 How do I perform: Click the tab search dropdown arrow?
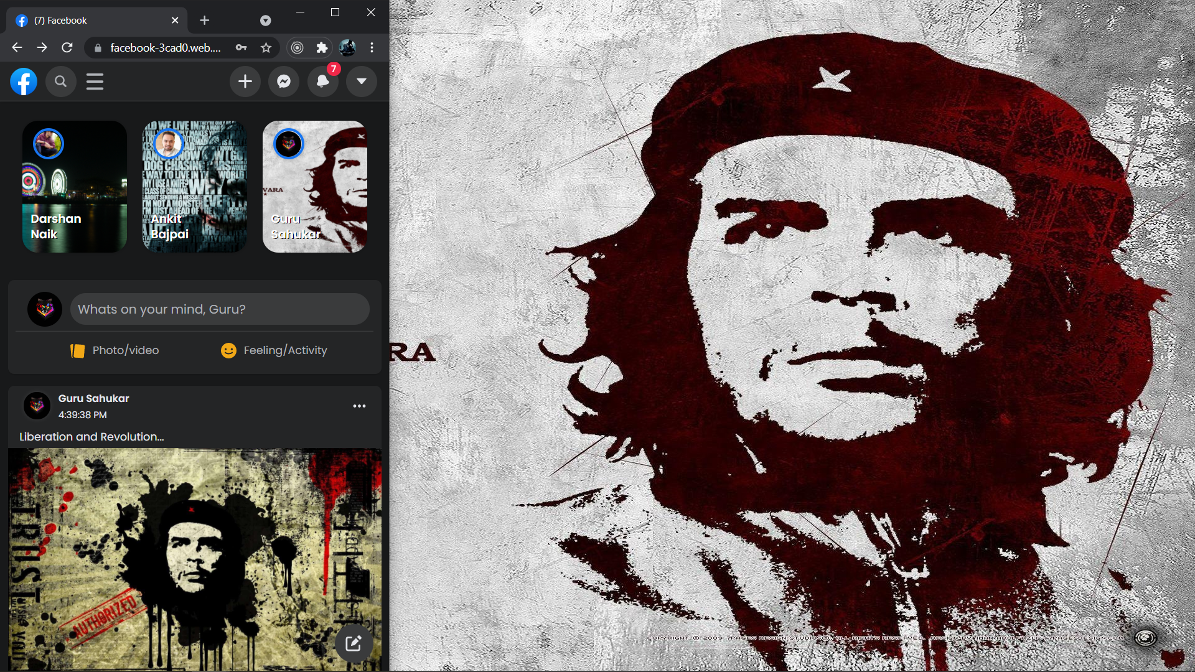tap(266, 21)
